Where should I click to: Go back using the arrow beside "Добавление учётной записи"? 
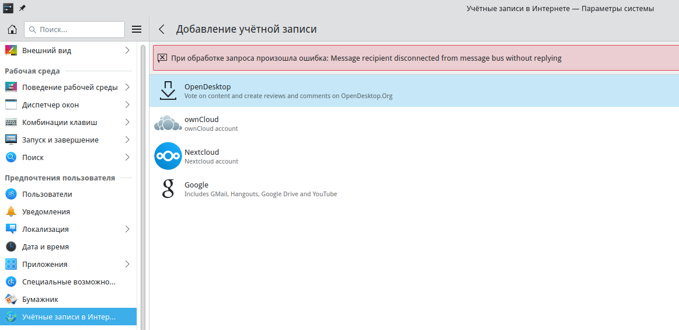pyautogui.click(x=162, y=29)
